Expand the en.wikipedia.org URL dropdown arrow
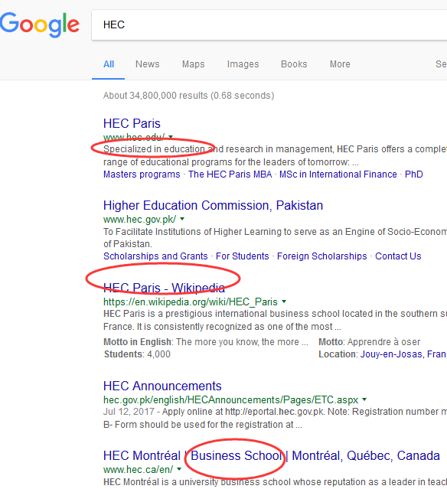Screen dimensions: 447x489 tap(284, 302)
